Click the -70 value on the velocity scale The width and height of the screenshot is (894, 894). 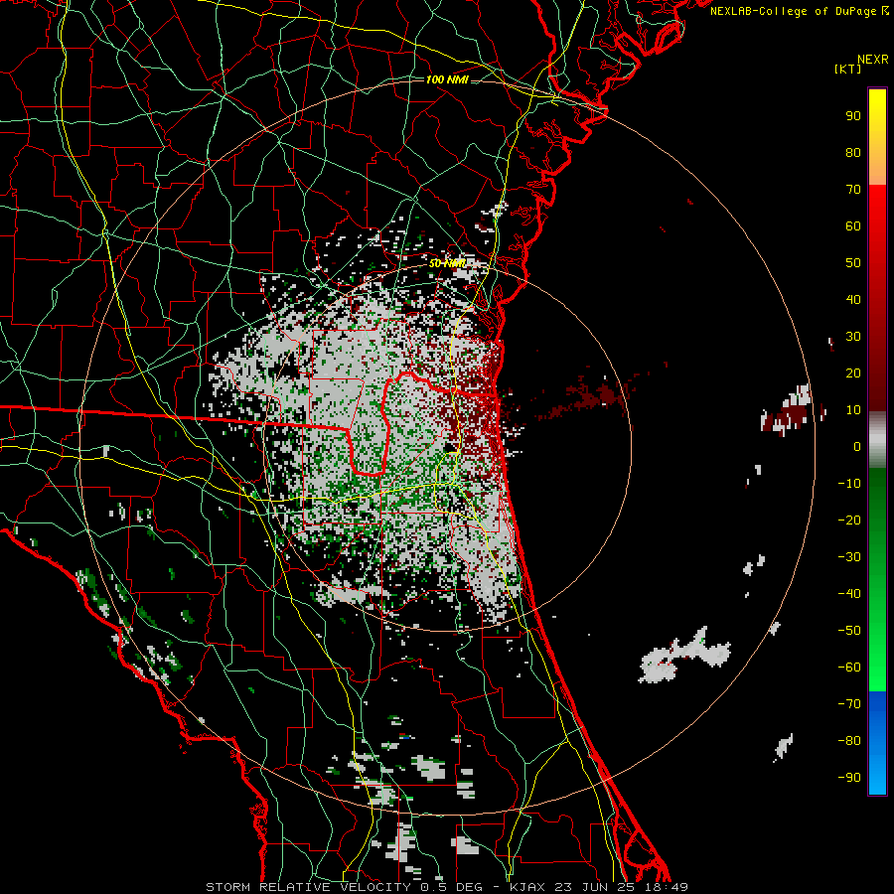point(849,704)
